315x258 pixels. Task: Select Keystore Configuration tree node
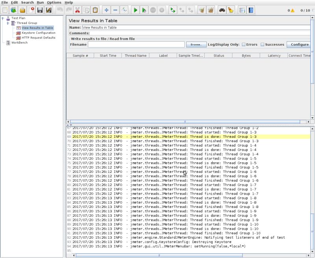[39, 33]
